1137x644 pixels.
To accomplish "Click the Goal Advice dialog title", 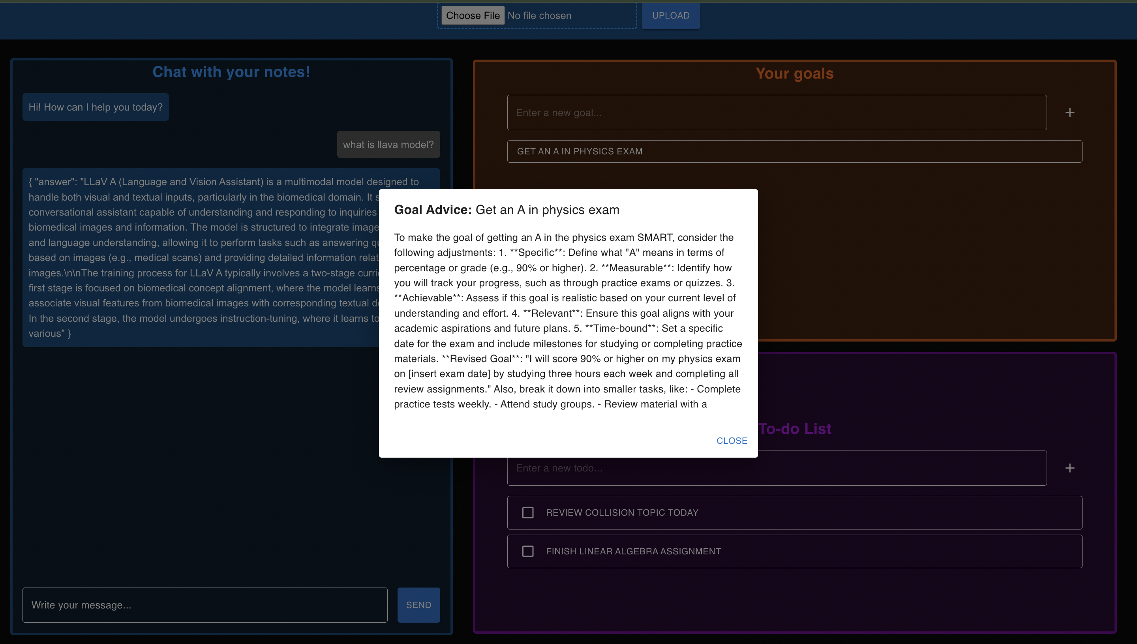I will (x=507, y=210).
